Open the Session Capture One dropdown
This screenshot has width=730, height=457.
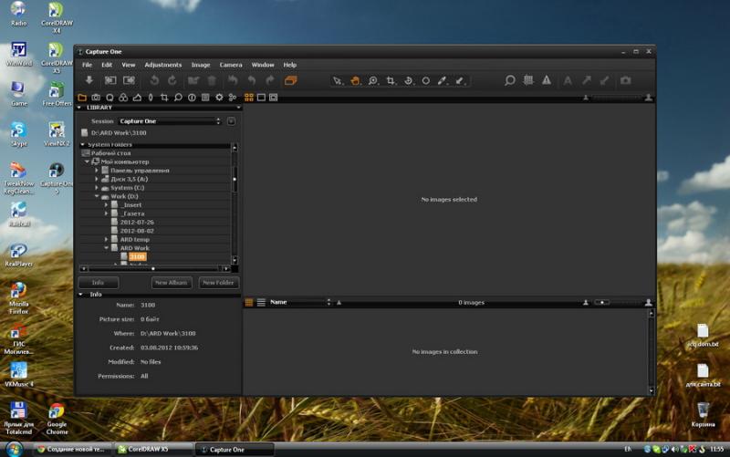pos(170,121)
